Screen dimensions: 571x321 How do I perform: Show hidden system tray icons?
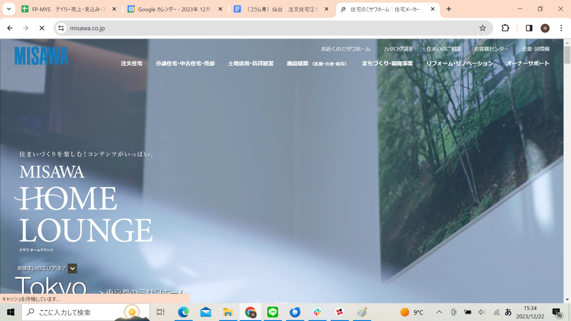pos(439,312)
